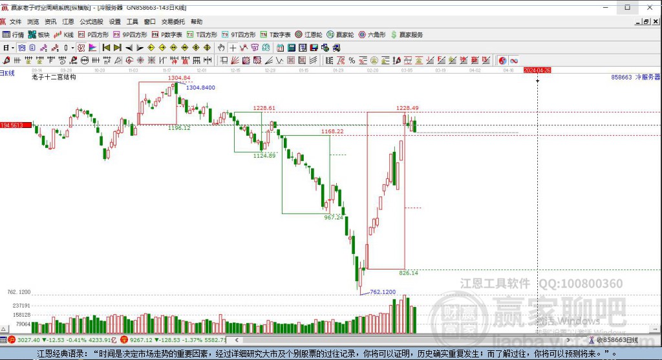Click the 967.24 green price label
This screenshot has height=360, width=662.
tap(334, 217)
